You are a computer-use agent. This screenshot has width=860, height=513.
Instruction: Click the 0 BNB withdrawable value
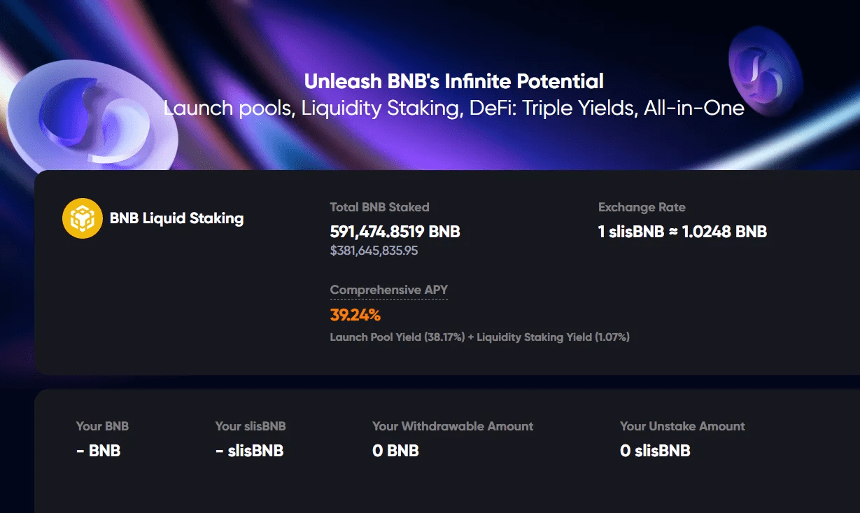(x=395, y=451)
